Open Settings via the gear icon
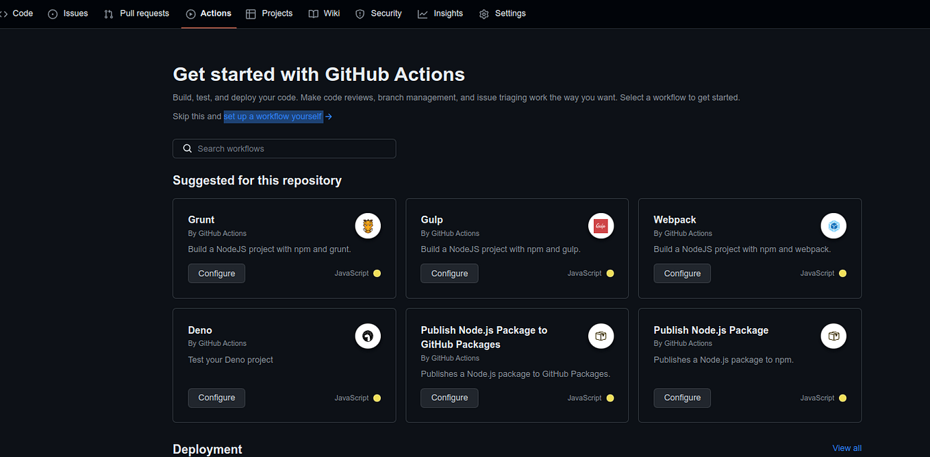This screenshot has width=930, height=457. 483,13
